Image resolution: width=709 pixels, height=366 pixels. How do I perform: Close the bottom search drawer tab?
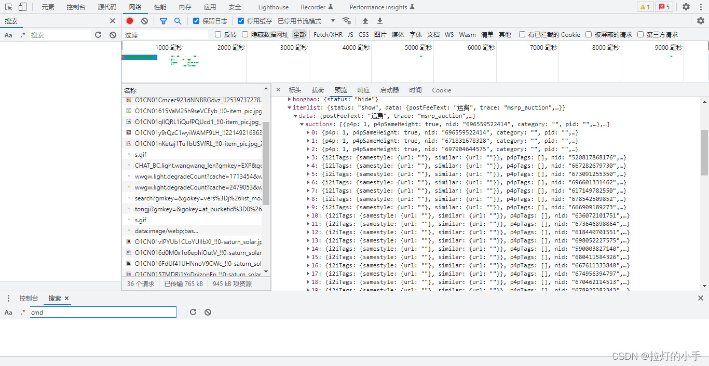67,298
